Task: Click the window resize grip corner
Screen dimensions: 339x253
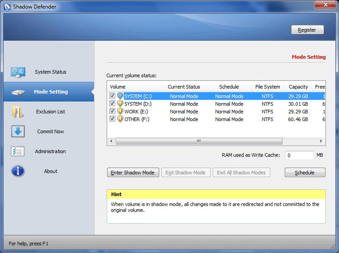Action: [332, 246]
